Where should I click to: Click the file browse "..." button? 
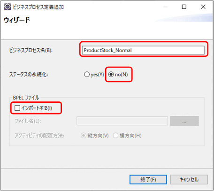[184, 121]
